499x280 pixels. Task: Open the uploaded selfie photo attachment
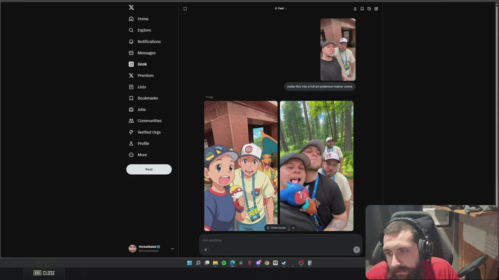338,49
